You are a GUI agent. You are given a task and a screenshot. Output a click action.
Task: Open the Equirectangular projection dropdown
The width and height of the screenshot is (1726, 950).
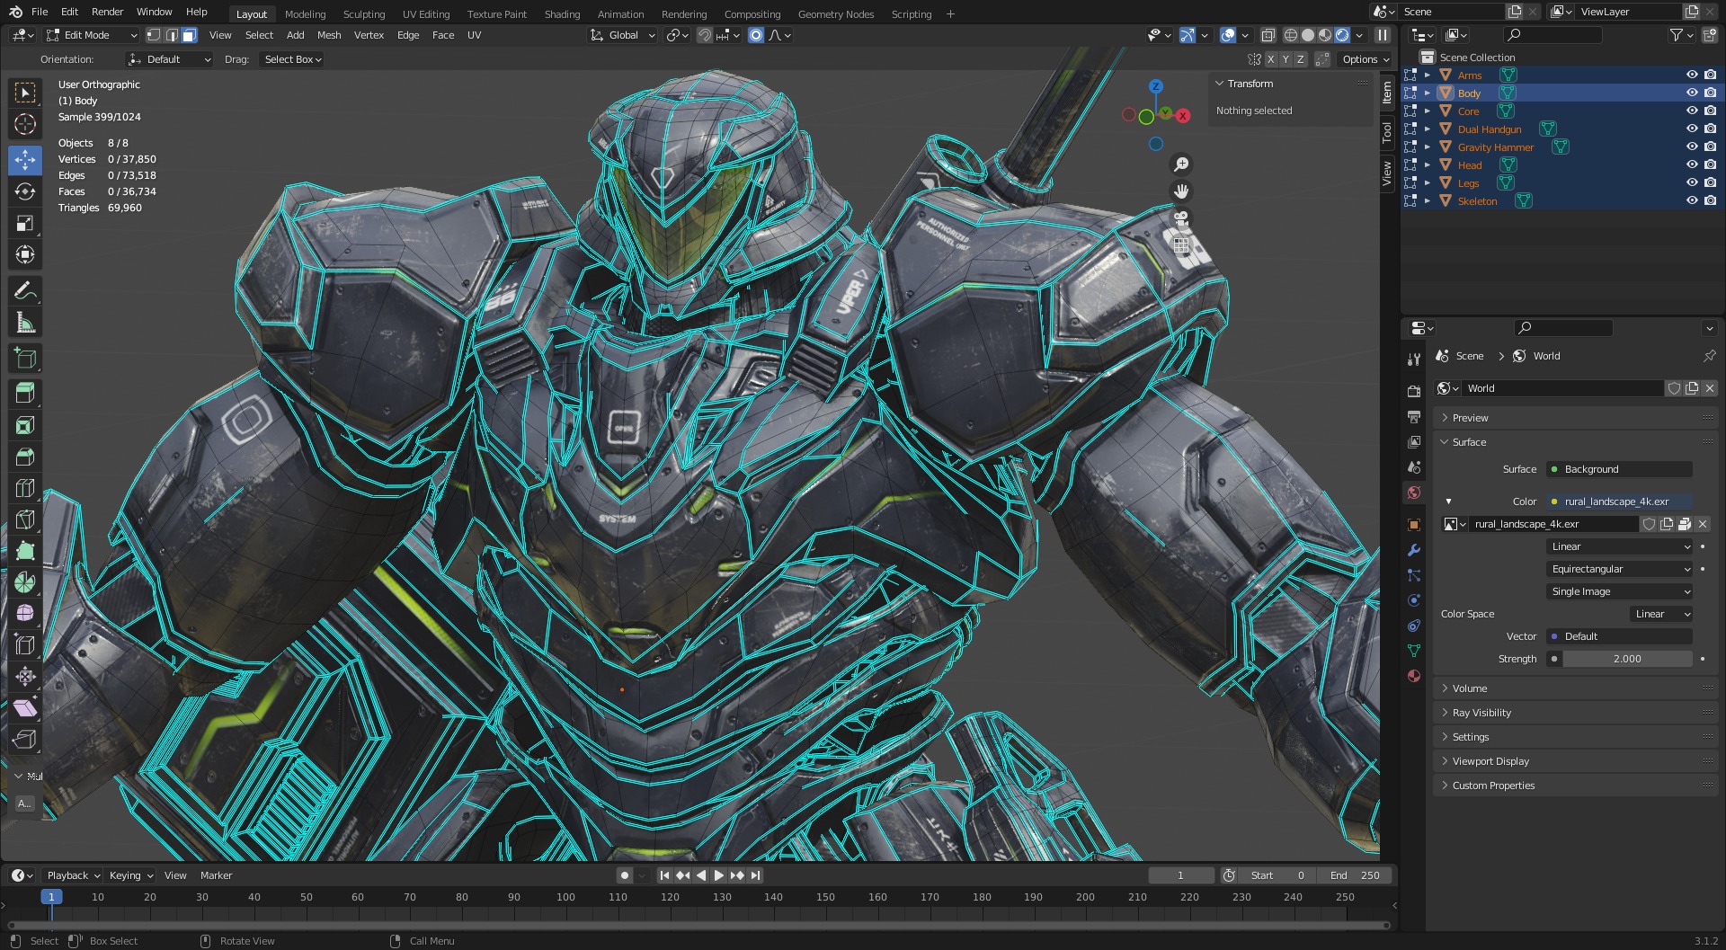pyautogui.click(x=1620, y=569)
